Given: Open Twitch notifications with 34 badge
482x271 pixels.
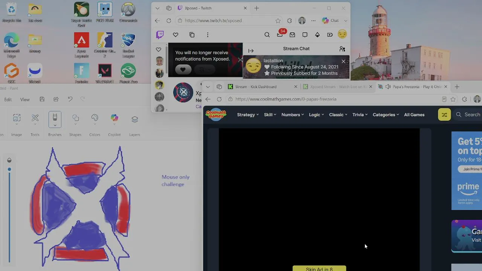Looking at the screenshot, I should coord(280,34).
